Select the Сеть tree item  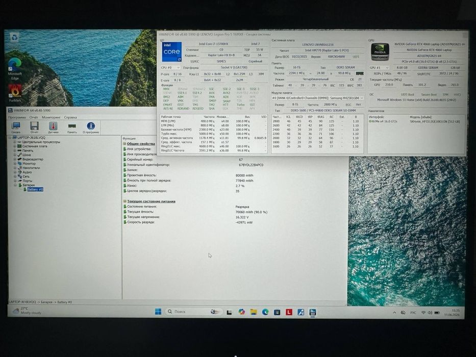[x=26, y=176]
